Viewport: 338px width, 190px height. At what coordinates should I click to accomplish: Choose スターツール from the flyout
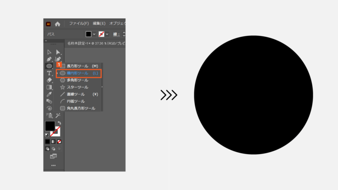(x=77, y=87)
